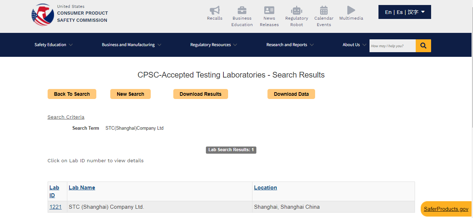The image size is (473, 218).
Task: Click the magnifying glass search button
Action: (x=423, y=46)
